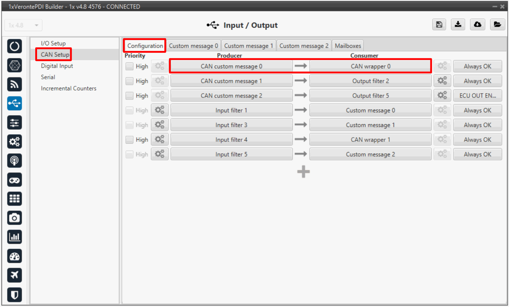Click the gear settings for Output filter 2
The image size is (509, 307).
pyautogui.click(x=442, y=81)
